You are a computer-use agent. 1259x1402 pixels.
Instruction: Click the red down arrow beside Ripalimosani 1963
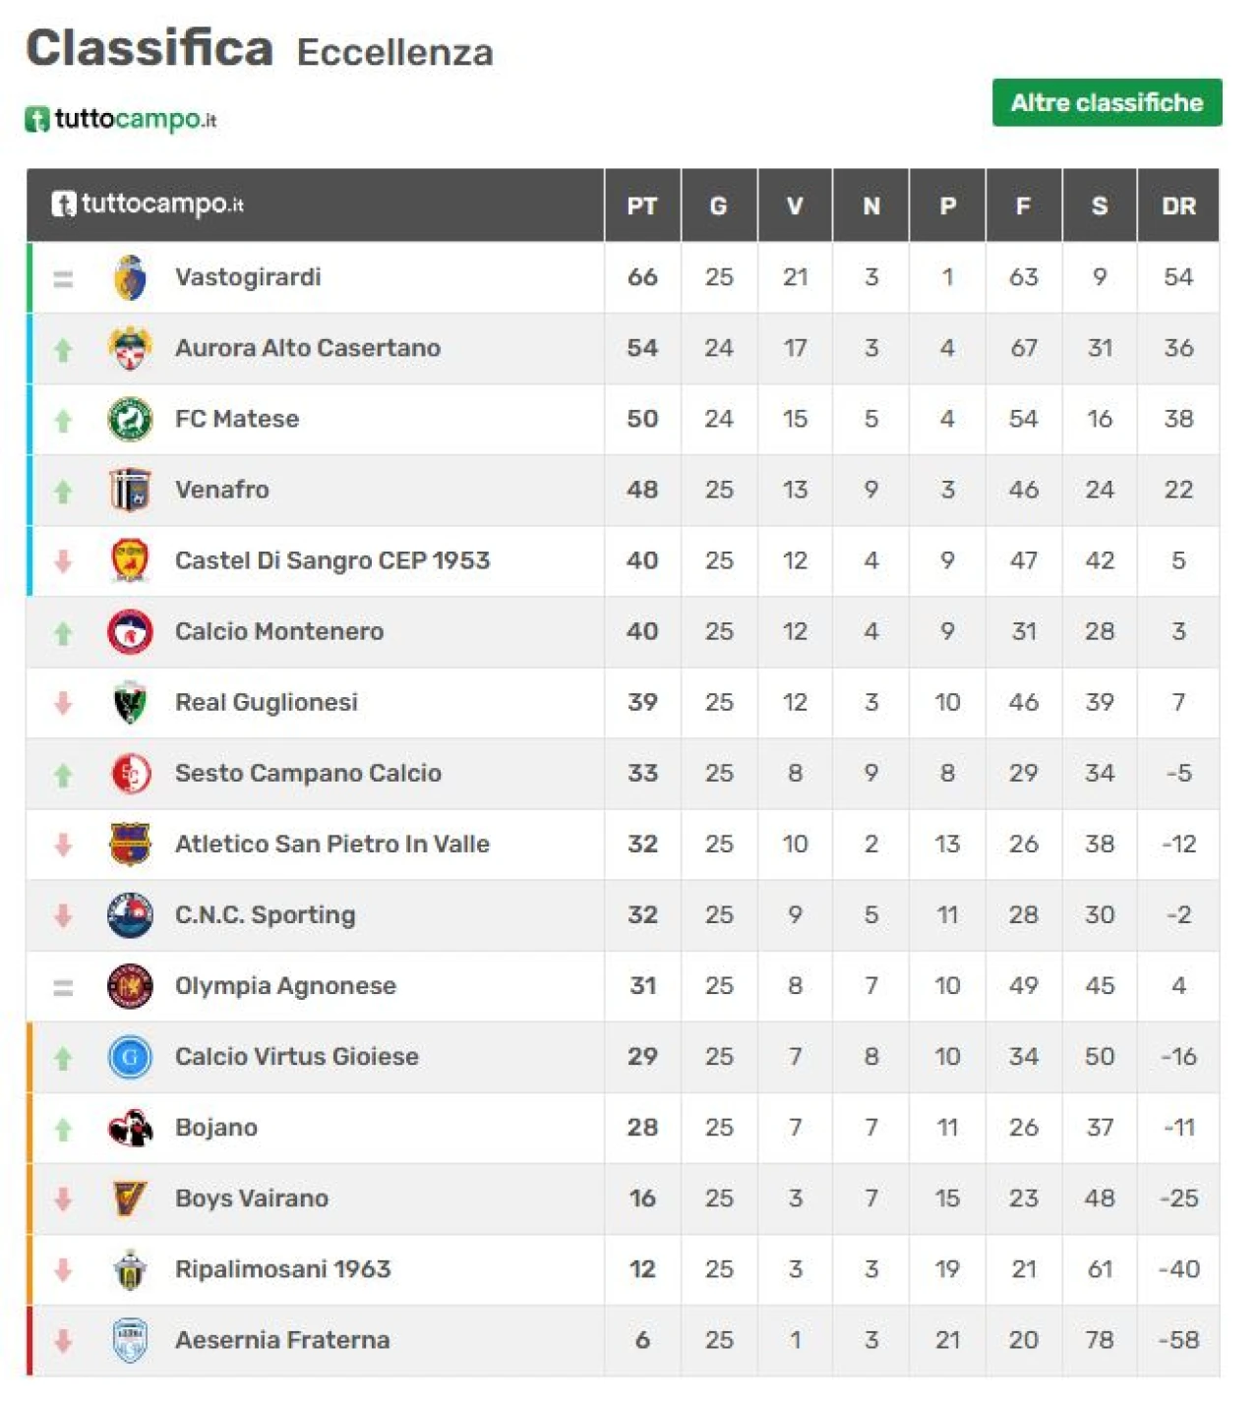coord(63,1269)
